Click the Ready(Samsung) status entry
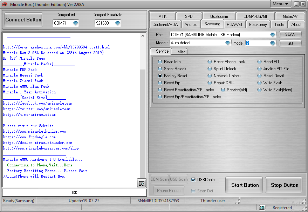Screen dimensions: 308x212 pyautogui.click(x=19, y=201)
